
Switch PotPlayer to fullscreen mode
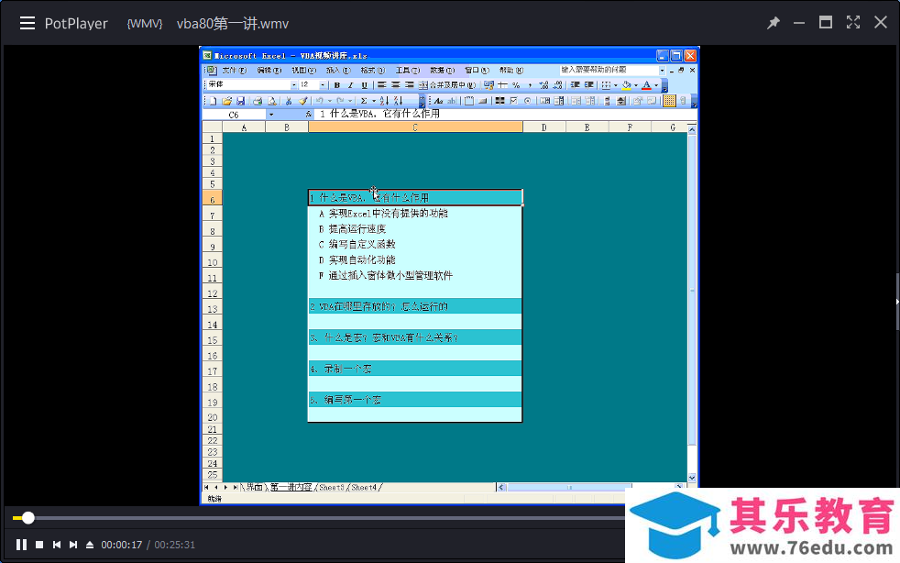pos(853,22)
